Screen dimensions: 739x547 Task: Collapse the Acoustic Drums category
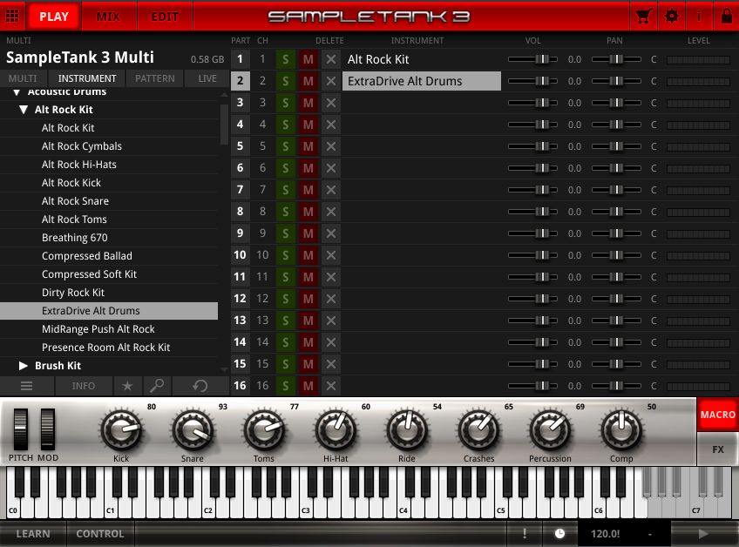coord(17,91)
